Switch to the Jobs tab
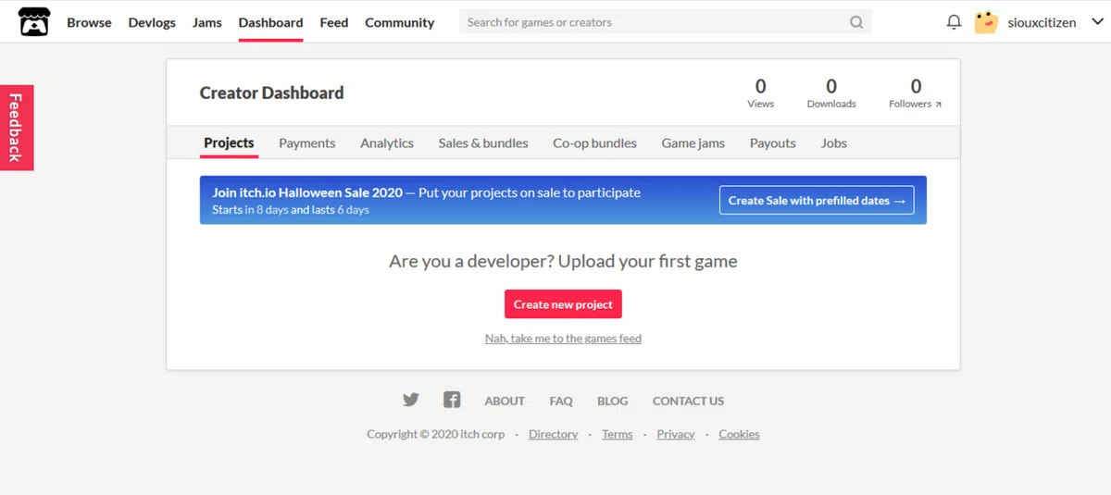This screenshot has width=1111, height=495. tap(834, 143)
